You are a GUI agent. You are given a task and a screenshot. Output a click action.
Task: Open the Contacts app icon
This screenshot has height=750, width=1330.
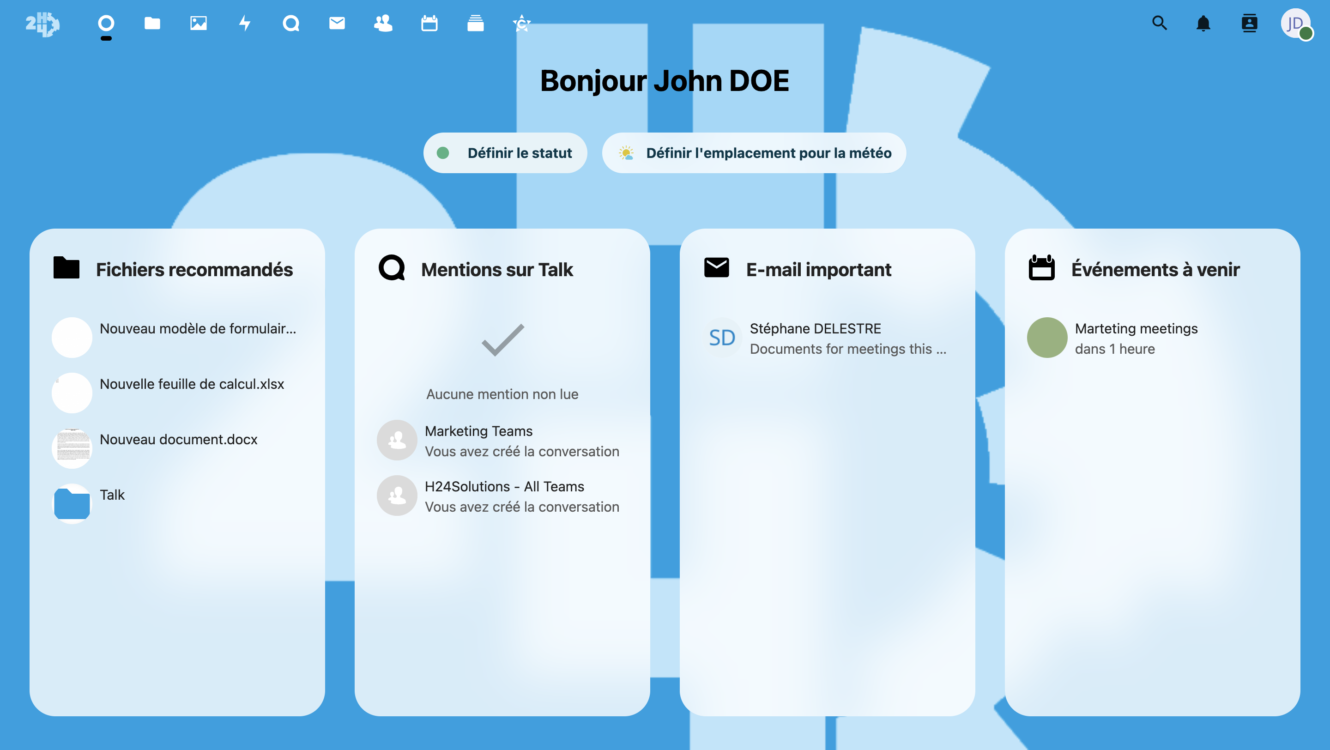[x=383, y=23]
